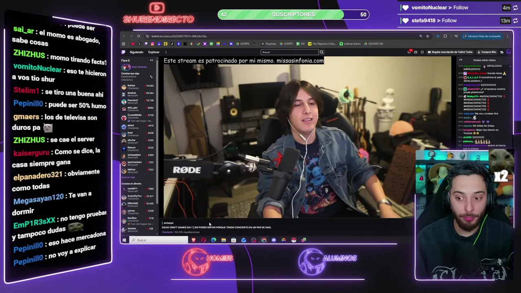Open vickypalami channel in the sidebar
Viewport: 521px width, 293px height.
(138, 156)
